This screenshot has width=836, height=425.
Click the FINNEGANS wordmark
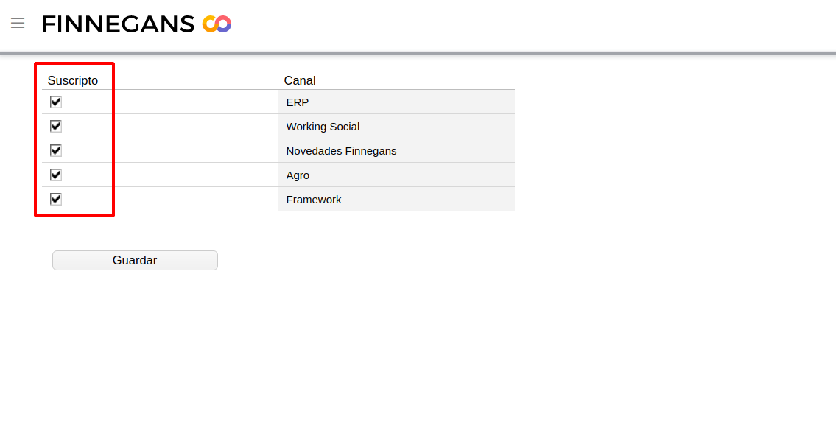point(119,24)
